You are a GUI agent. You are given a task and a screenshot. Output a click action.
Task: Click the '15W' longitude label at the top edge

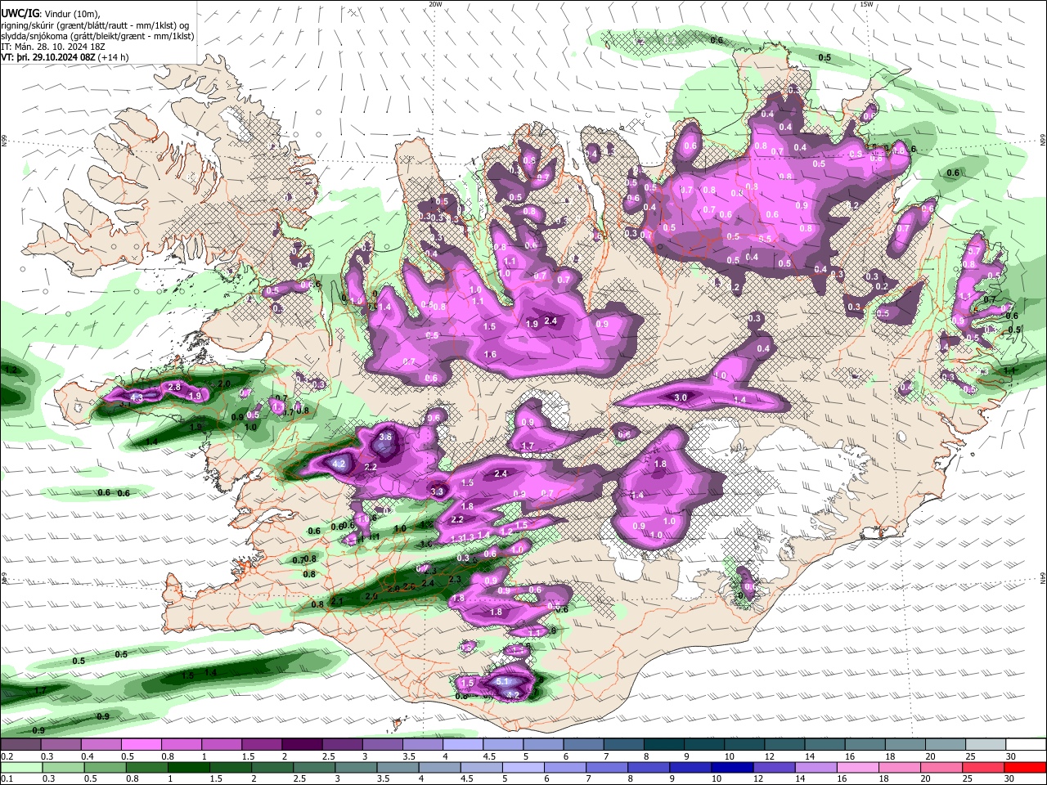866,4
